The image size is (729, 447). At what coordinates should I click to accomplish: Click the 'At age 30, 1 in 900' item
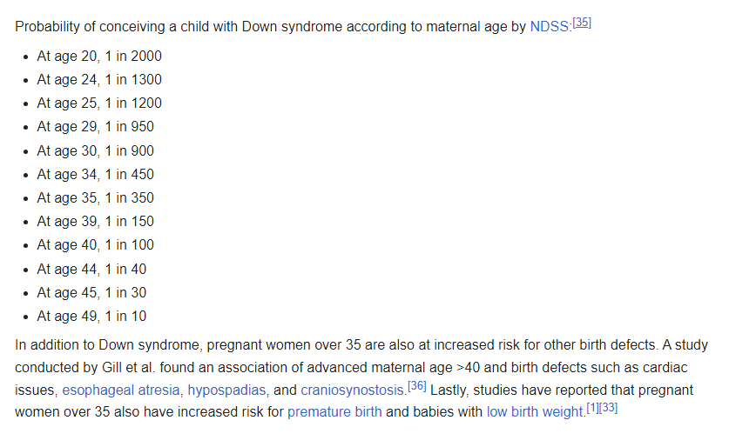(95, 150)
